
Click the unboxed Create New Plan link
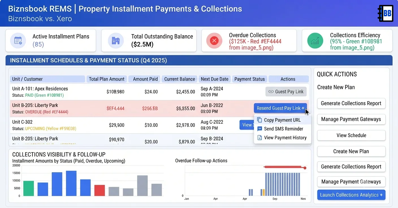point(336,87)
